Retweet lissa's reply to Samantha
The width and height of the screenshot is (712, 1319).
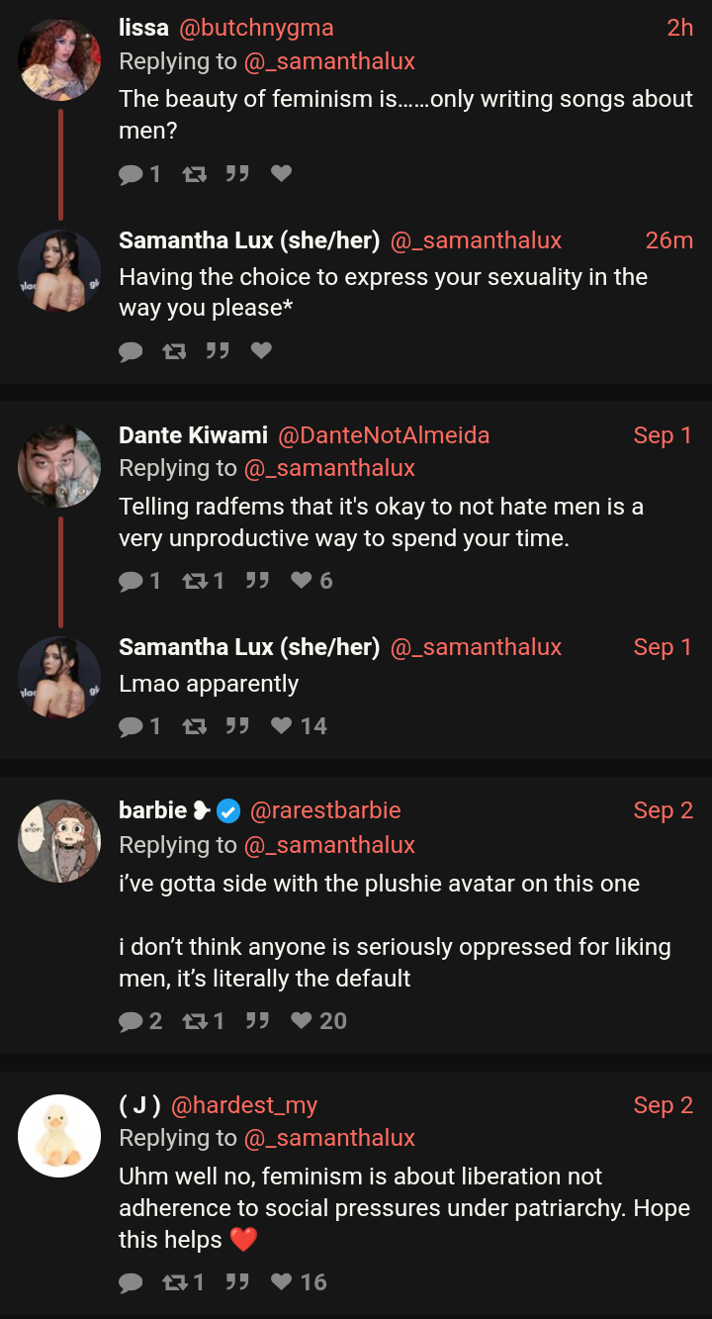pyautogui.click(x=195, y=174)
